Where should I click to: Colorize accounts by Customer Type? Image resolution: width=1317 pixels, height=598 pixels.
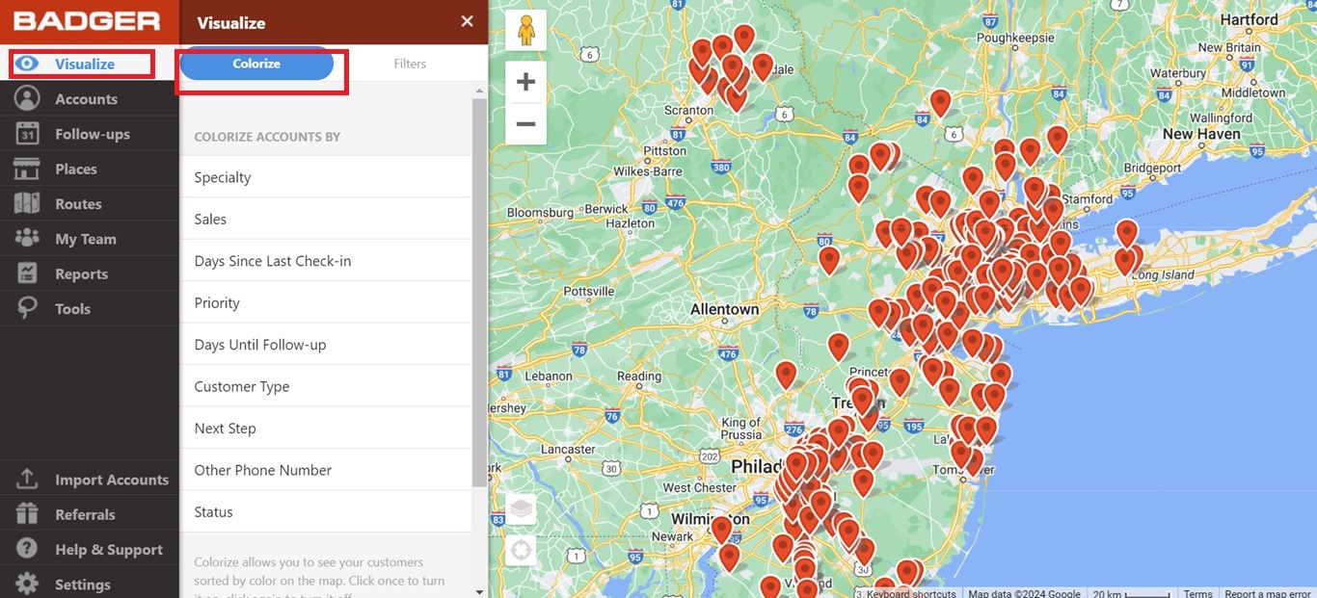326,386
